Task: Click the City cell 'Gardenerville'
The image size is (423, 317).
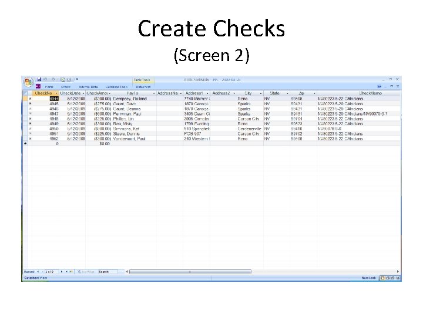Action: click(249, 129)
